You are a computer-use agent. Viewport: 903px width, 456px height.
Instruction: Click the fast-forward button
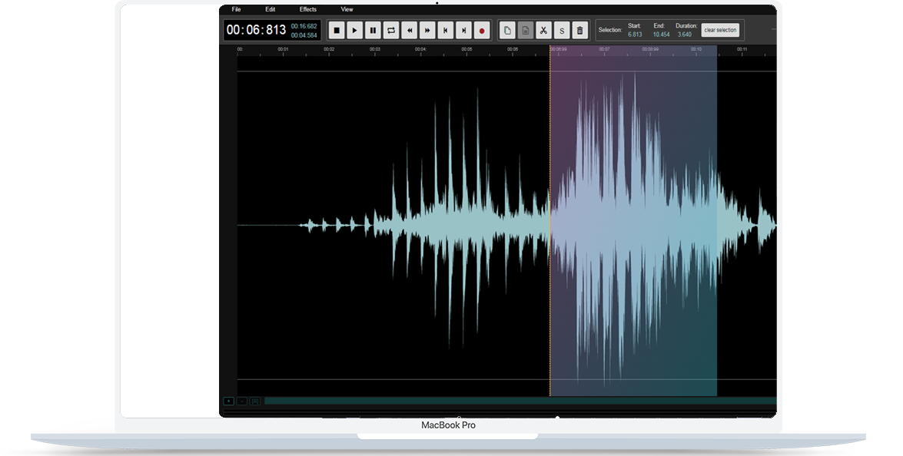[428, 31]
